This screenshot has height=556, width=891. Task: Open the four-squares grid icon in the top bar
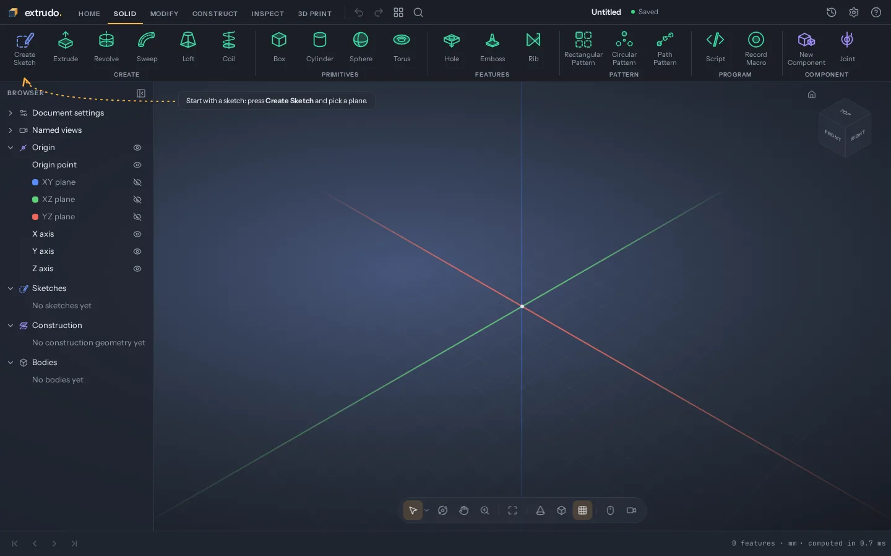[x=398, y=12]
